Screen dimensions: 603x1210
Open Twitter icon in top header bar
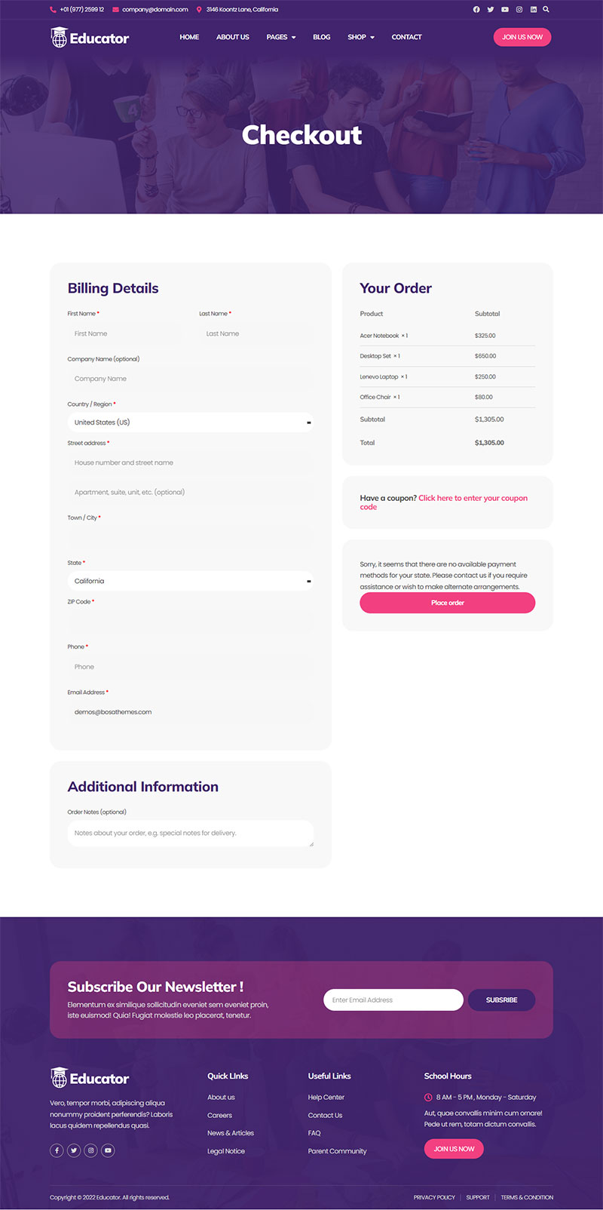click(x=491, y=10)
